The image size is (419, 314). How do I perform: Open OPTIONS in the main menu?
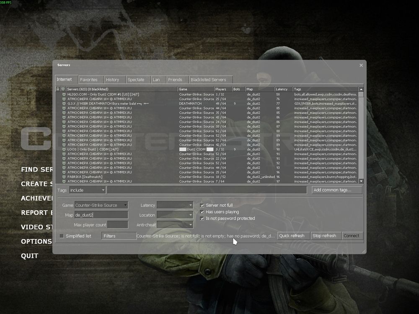36,242
